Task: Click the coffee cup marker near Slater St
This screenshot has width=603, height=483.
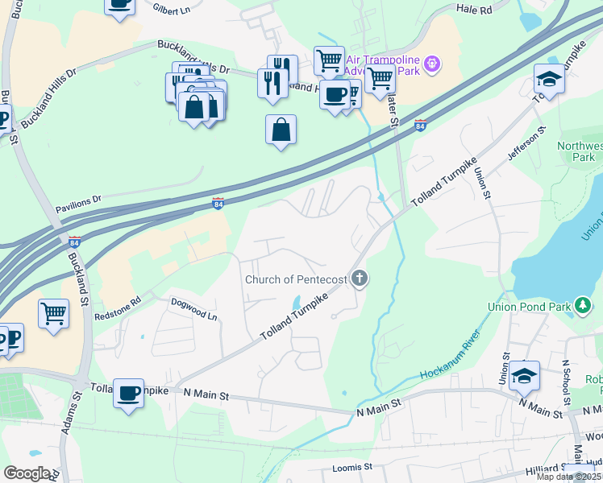Action: 335,97
